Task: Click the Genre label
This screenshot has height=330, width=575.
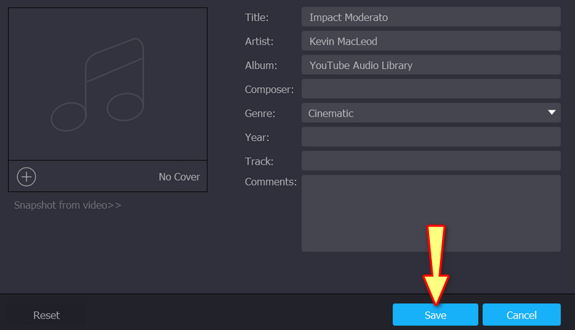Action: tap(260, 113)
